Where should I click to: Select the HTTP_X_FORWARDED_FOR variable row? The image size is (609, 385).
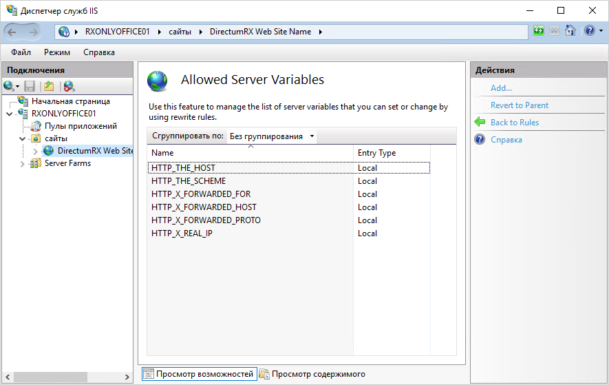pos(201,194)
